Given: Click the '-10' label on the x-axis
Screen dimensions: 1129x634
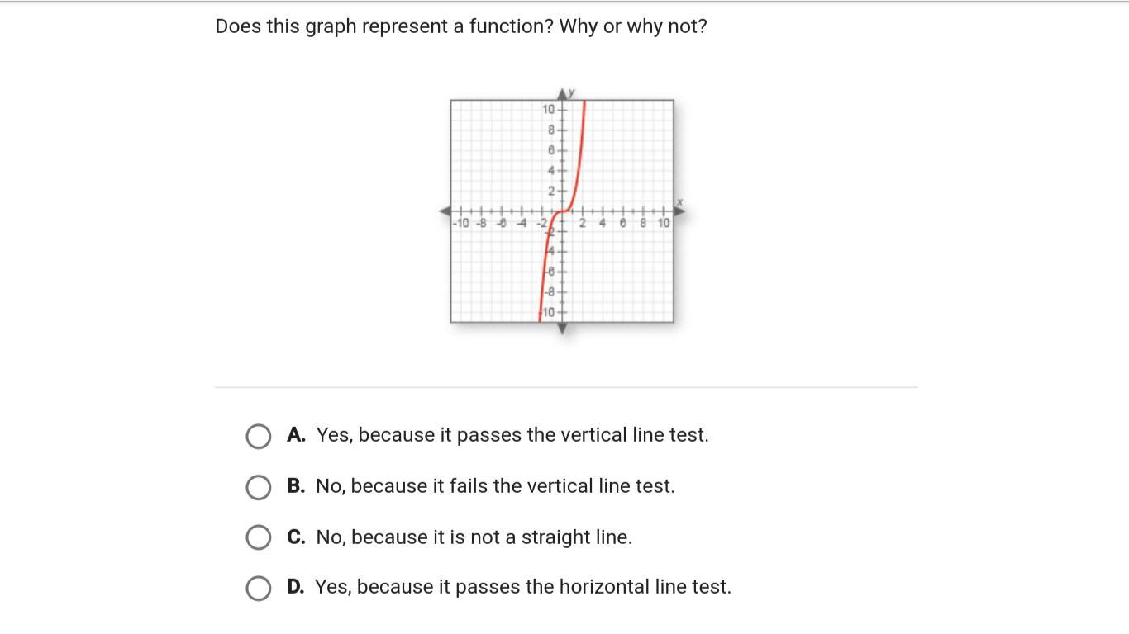Looking at the screenshot, I should 461,223.
